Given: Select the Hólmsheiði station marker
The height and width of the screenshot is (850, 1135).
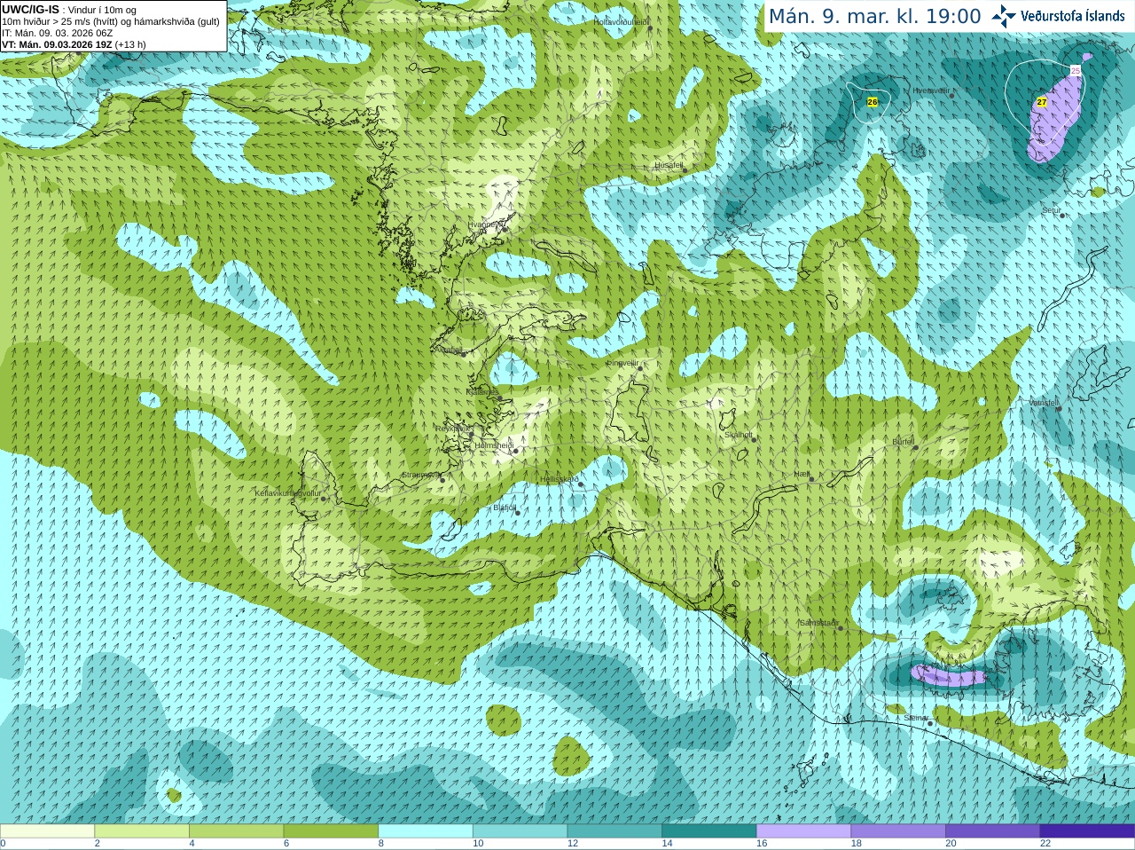Looking at the screenshot, I should tap(515, 451).
